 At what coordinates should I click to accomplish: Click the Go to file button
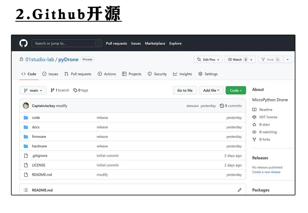click(185, 90)
